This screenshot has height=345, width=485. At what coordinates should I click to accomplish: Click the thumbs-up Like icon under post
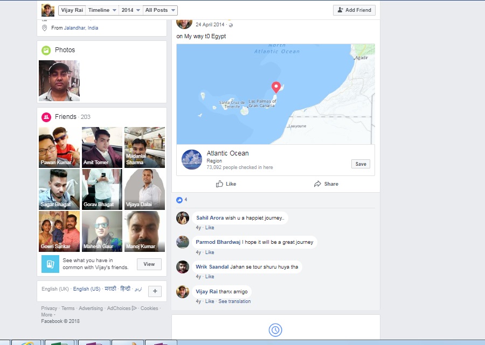pyautogui.click(x=219, y=184)
